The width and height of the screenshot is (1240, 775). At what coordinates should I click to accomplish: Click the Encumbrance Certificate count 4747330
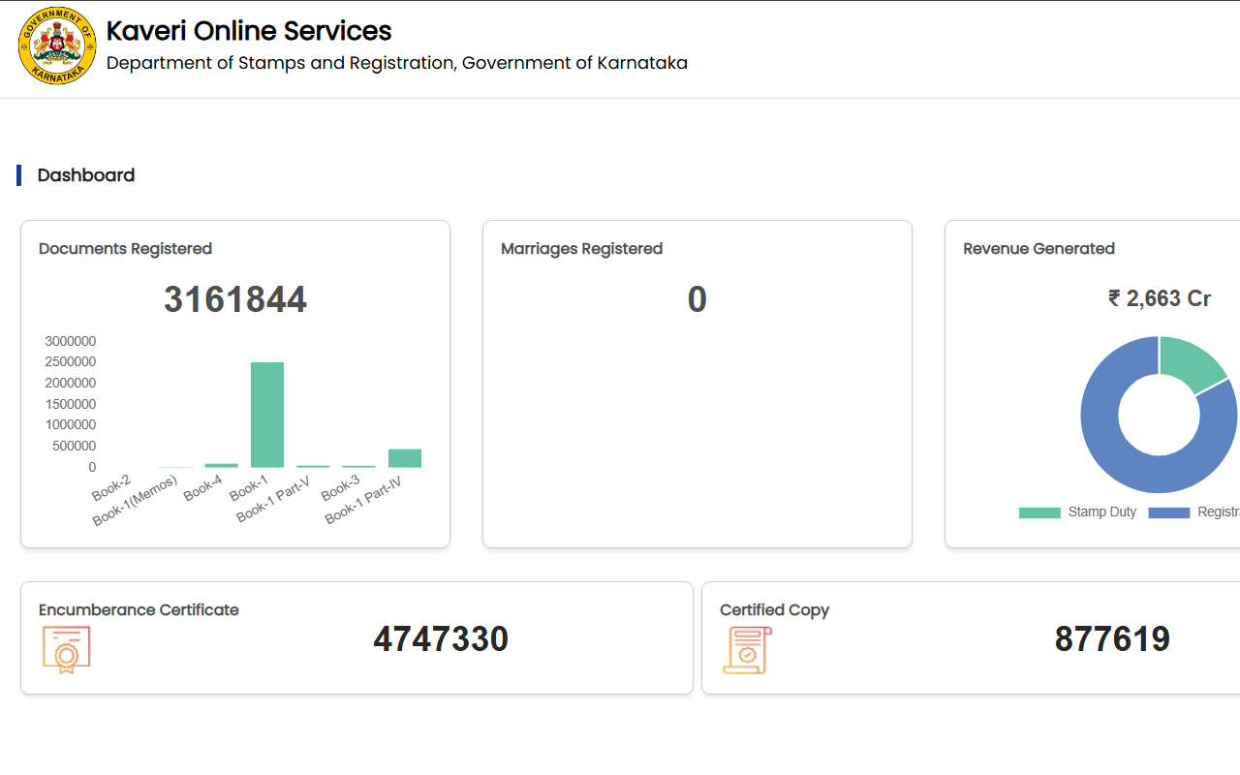pos(441,639)
